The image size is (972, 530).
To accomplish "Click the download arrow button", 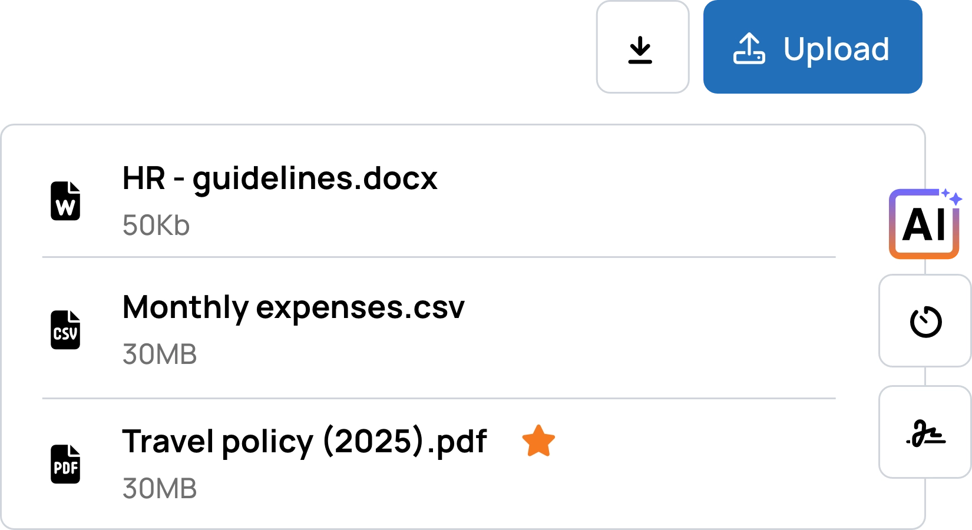I will click(640, 49).
